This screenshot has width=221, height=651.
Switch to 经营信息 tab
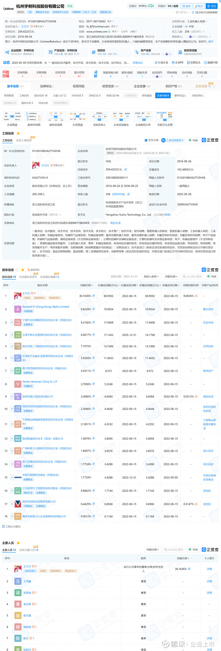coord(110,86)
